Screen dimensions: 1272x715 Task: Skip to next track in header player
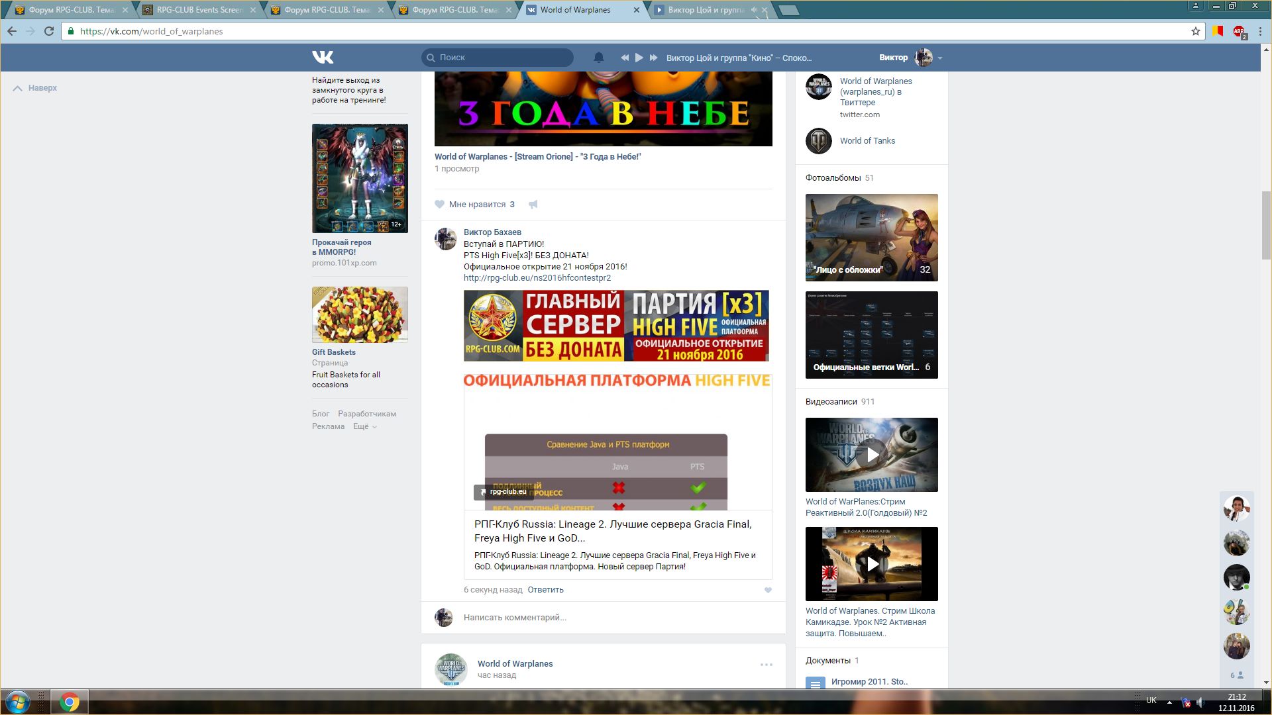(x=653, y=58)
